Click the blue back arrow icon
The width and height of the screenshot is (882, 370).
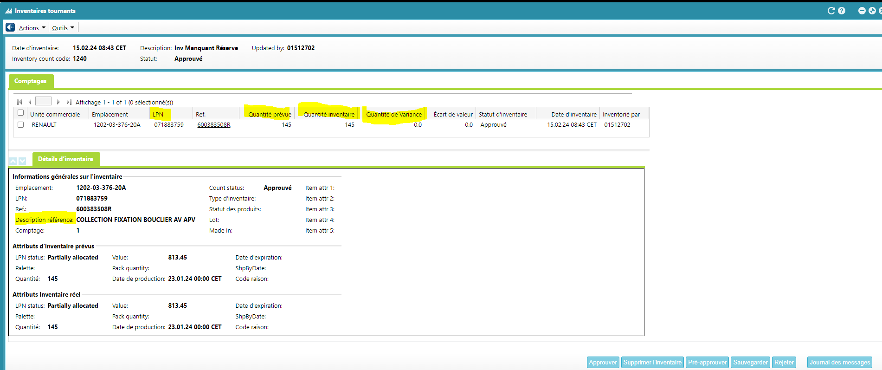pyautogui.click(x=10, y=27)
